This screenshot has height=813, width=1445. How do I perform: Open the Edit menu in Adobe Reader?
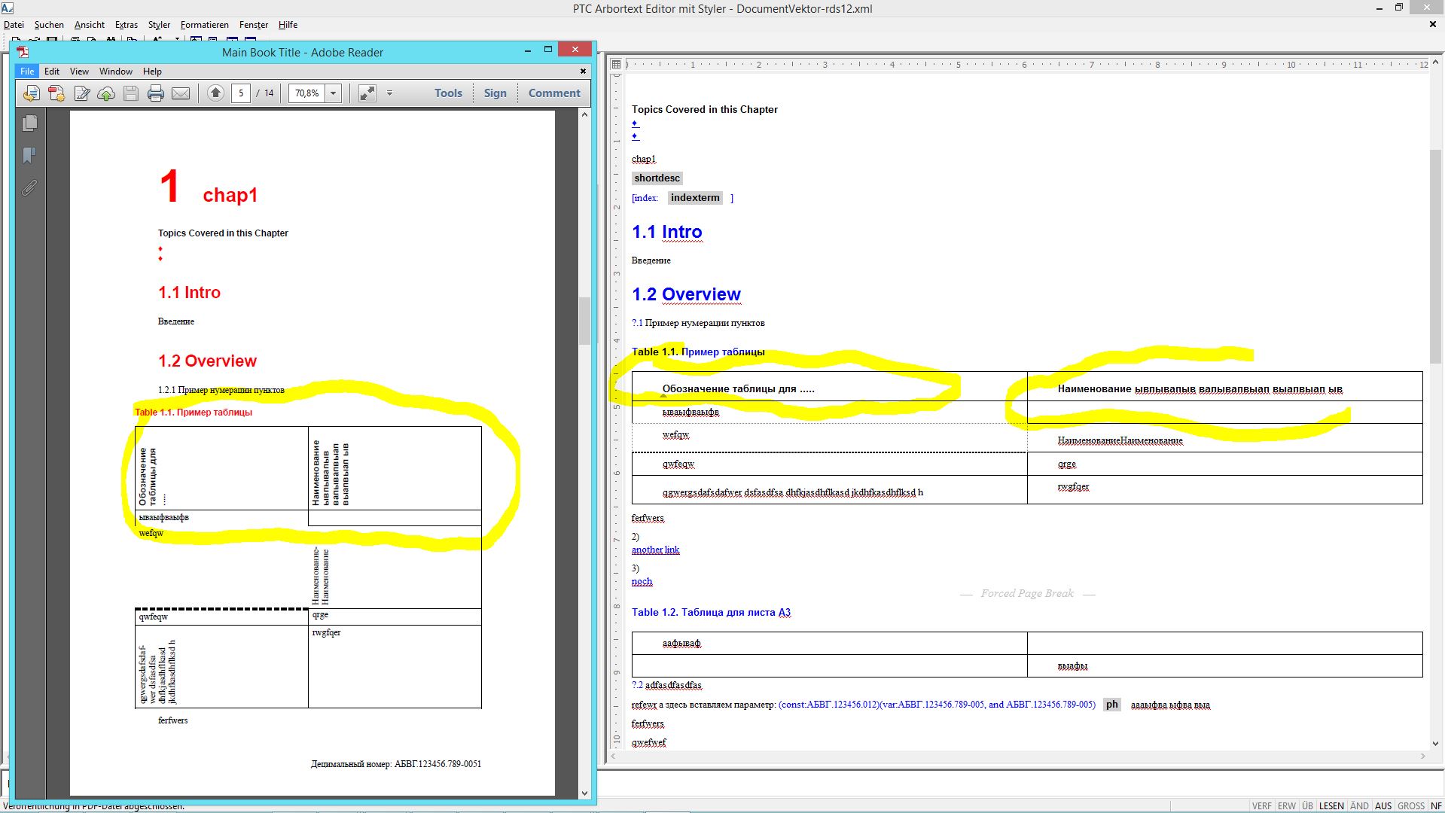(52, 72)
